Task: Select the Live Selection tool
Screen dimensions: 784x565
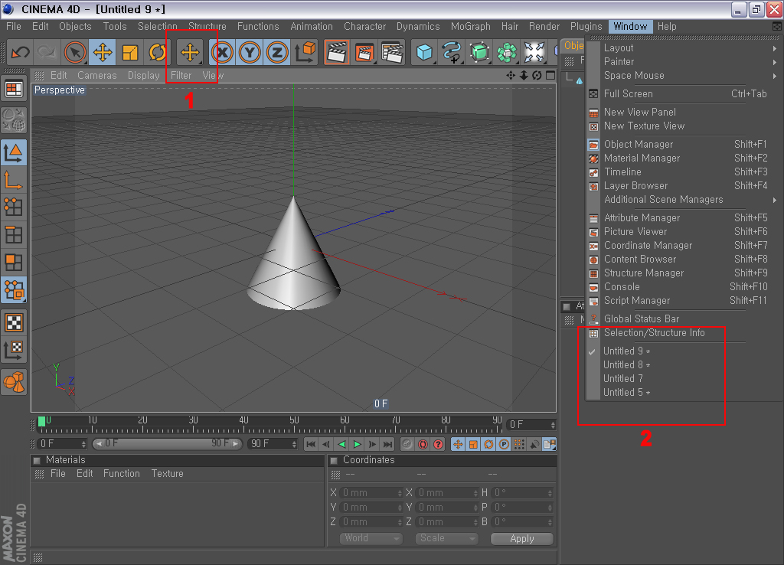Action: (x=75, y=52)
